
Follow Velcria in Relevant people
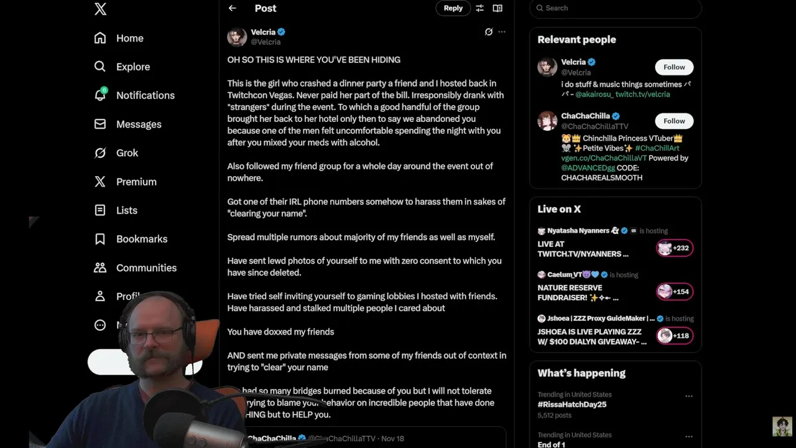click(674, 67)
